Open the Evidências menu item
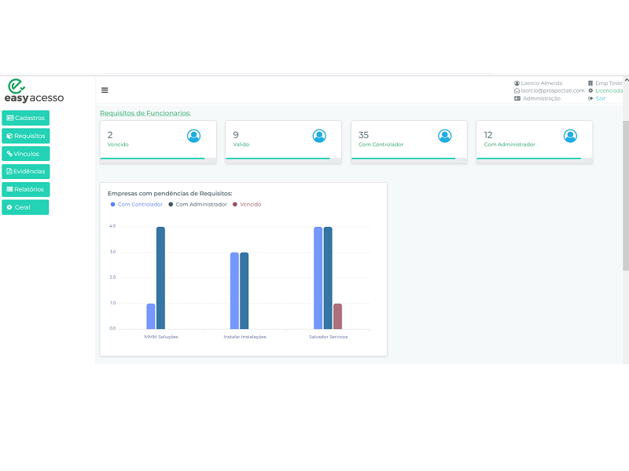The width and height of the screenshot is (629, 471). click(25, 171)
